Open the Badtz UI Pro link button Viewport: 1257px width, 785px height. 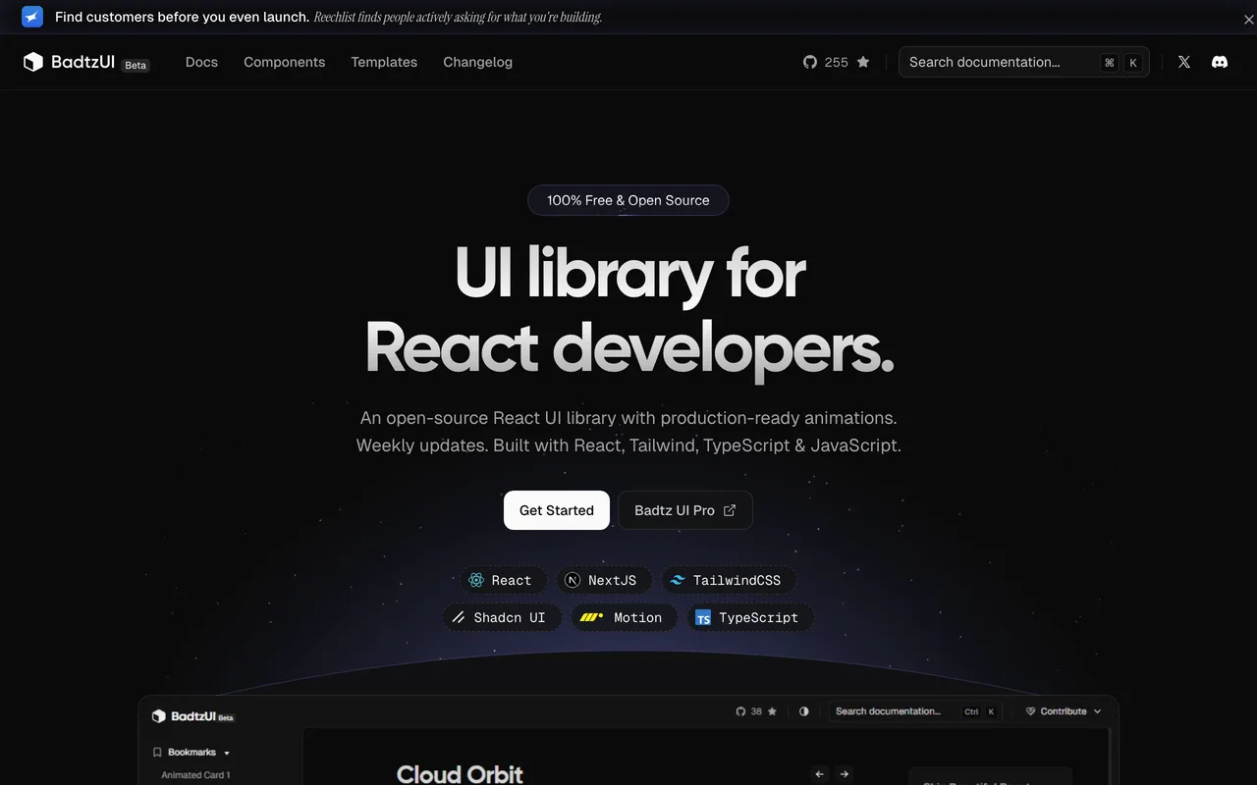685,510
